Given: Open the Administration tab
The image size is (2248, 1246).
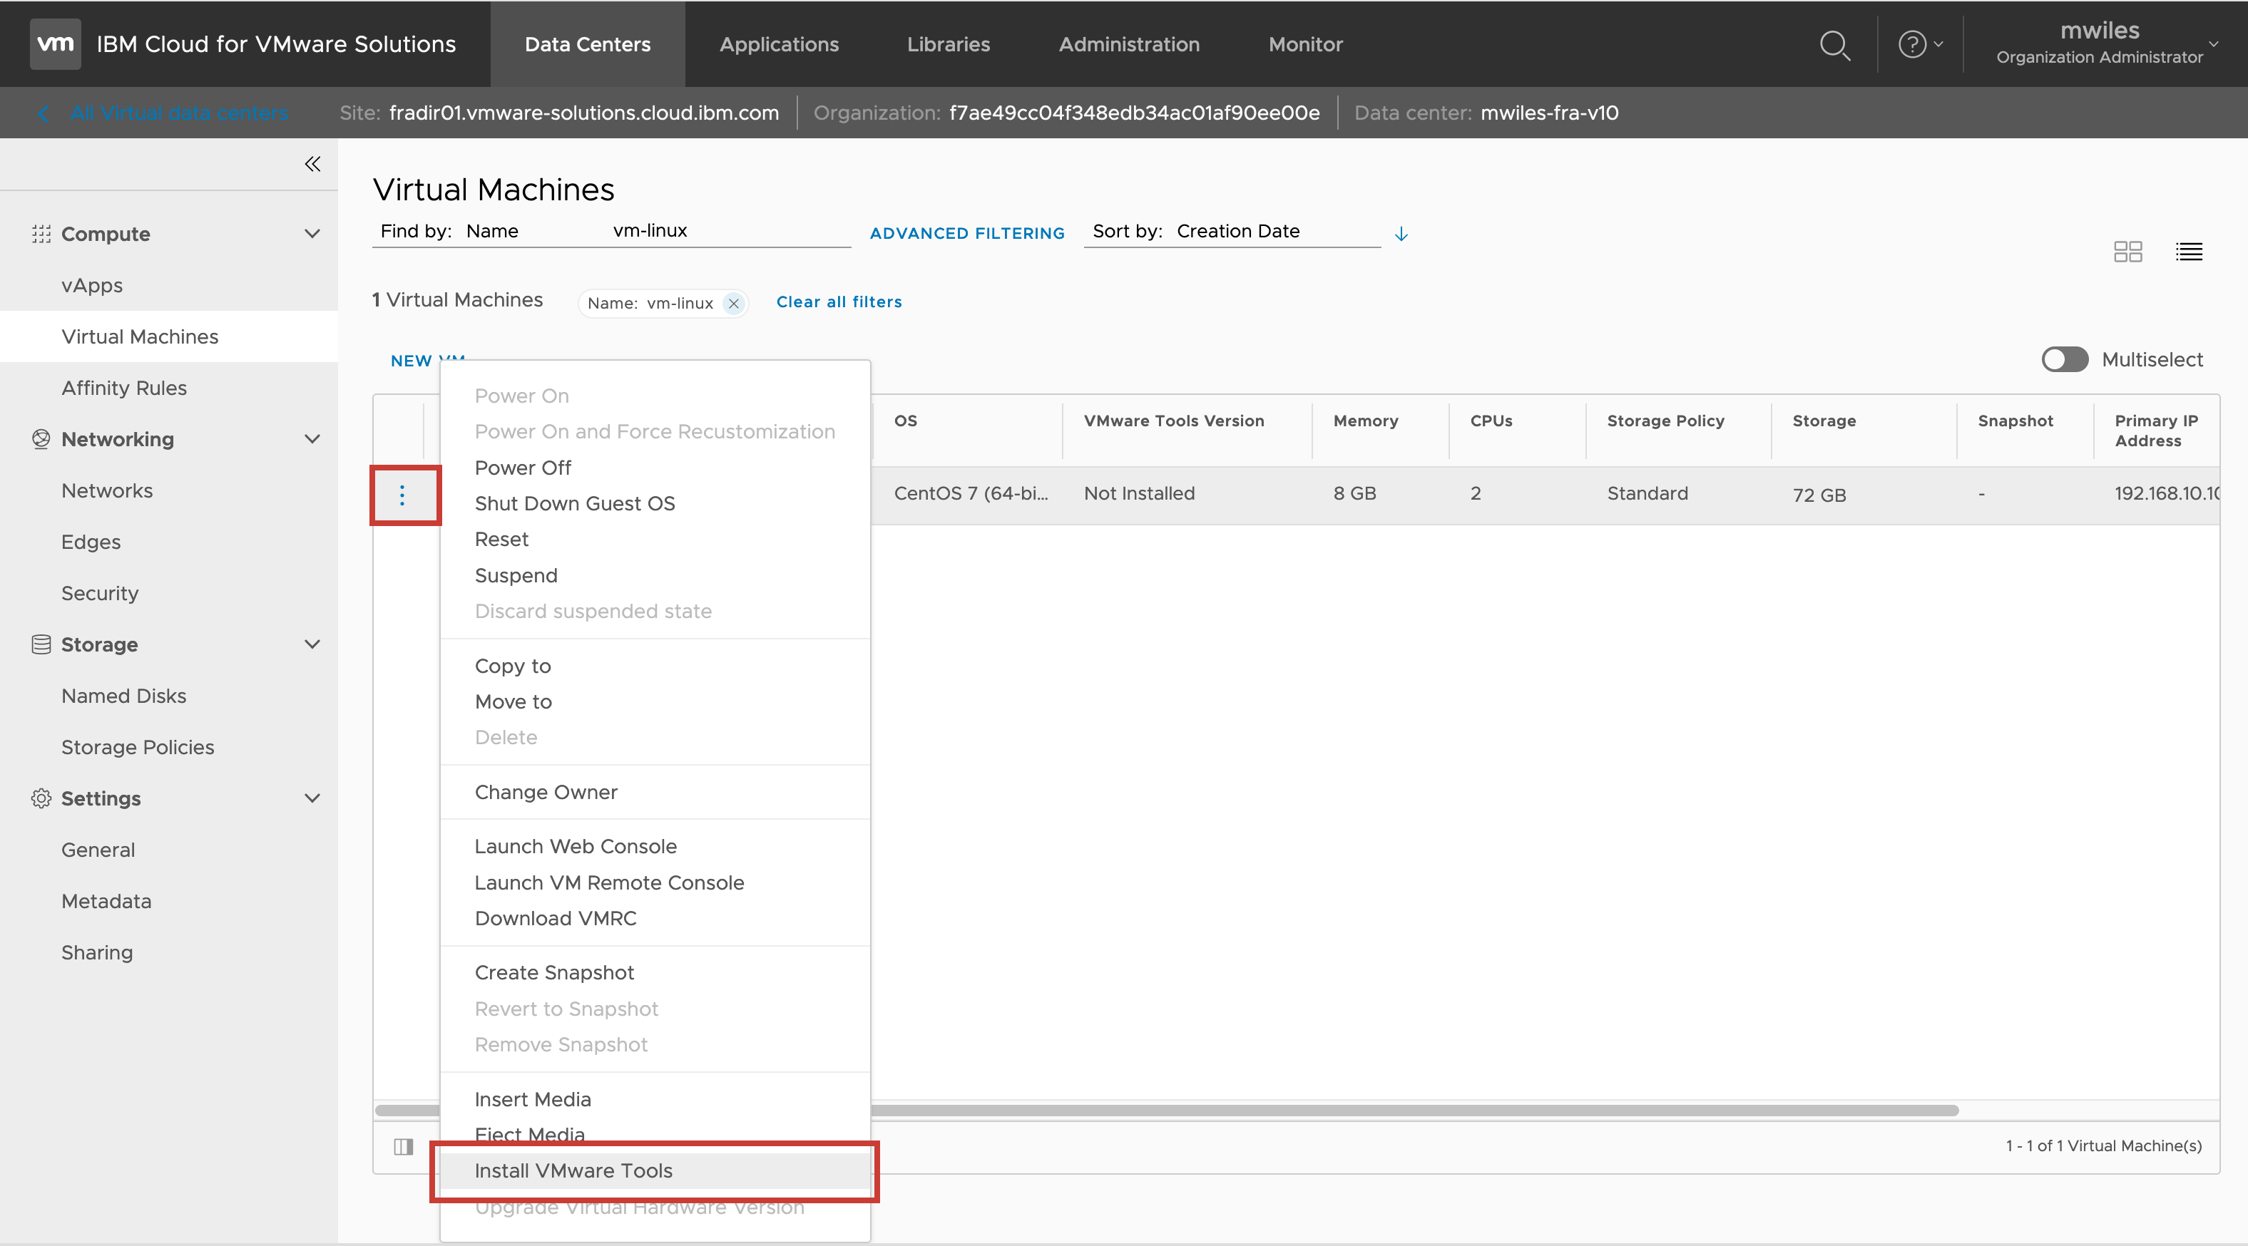Looking at the screenshot, I should click(x=1128, y=44).
